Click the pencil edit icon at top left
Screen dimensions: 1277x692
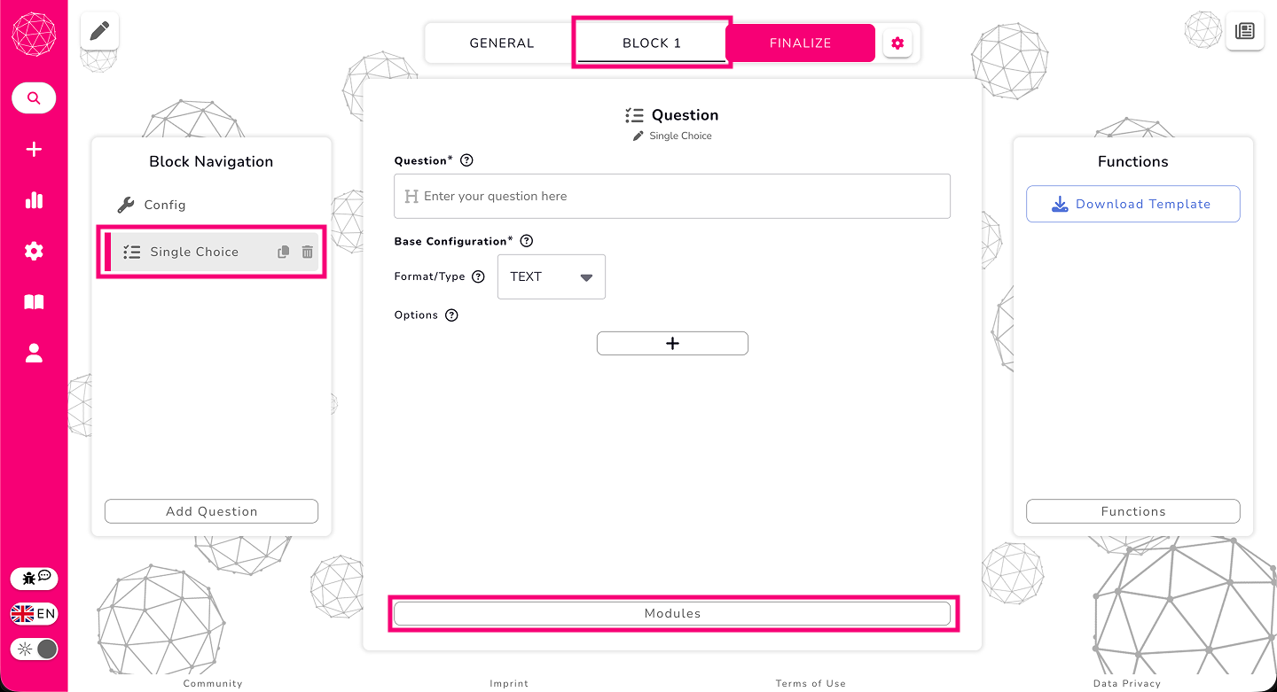click(98, 30)
